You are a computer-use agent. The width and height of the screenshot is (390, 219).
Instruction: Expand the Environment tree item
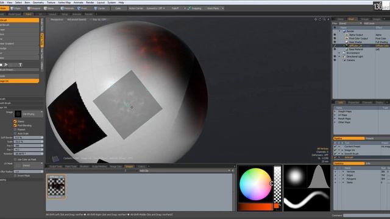pos(339,53)
